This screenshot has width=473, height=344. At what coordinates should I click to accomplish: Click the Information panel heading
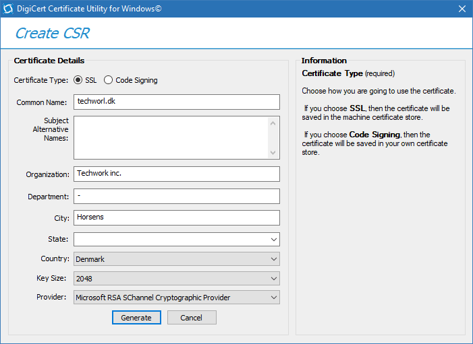[x=324, y=61]
